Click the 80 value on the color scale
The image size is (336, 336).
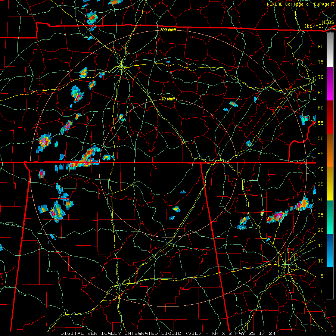point(321,47)
